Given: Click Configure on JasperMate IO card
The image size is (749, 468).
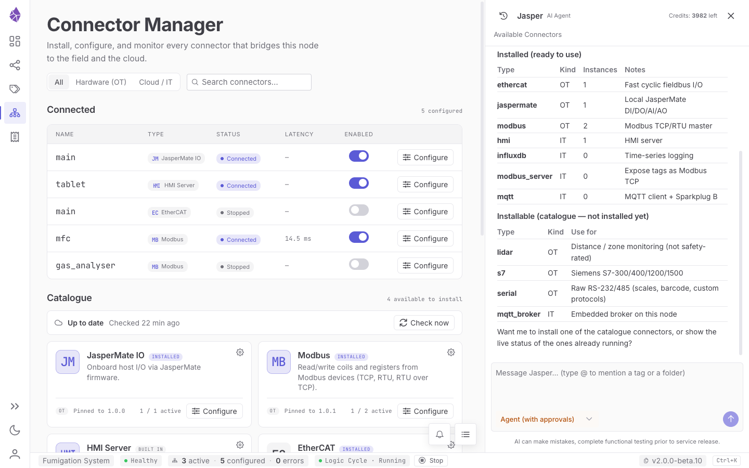Looking at the screenshot, I should click(x=214, y=411).
